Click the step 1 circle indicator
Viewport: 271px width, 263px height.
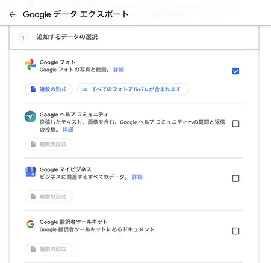tap(23, 37)
